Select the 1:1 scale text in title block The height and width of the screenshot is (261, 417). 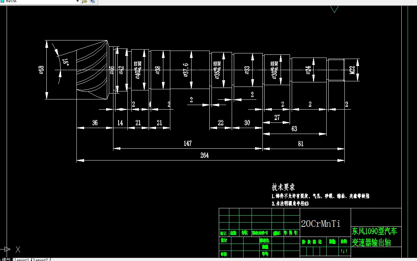(344, 251)
